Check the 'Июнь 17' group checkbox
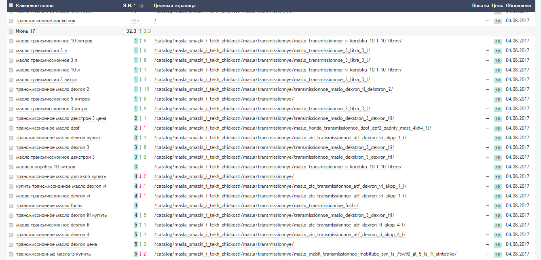Viewport: 541px width, 260px height. tap(11, 31)
